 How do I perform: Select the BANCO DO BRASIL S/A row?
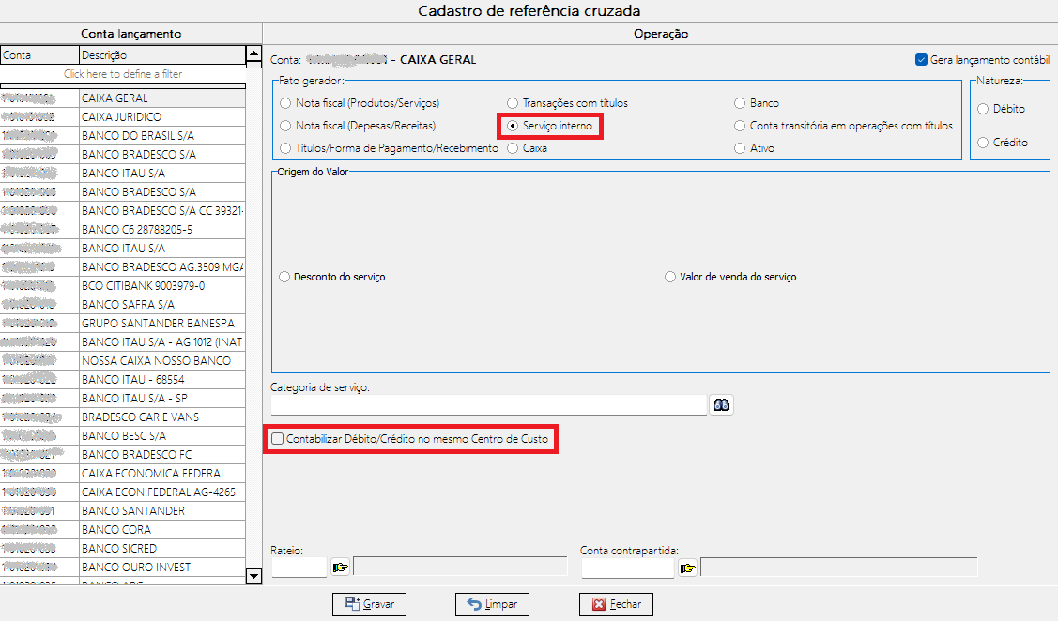pos(123,136)
